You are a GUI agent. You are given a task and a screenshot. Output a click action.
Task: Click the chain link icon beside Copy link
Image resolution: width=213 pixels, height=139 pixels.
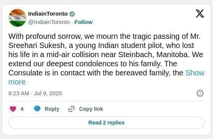[72, 109]
